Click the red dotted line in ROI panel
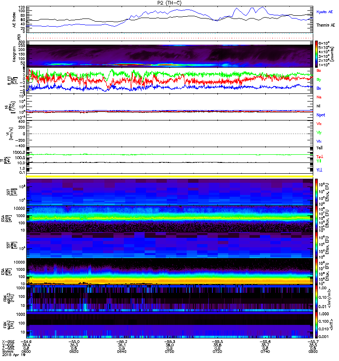Screen dimensions: 339x361 pos(170,38)
